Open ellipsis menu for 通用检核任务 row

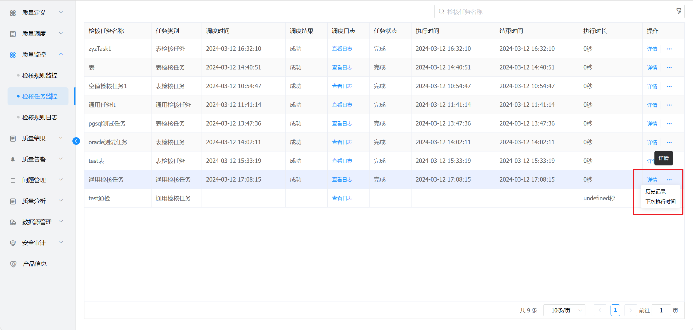(669, 180)
